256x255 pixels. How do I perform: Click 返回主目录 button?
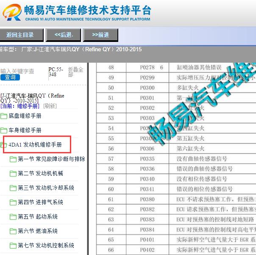point(22,35)
